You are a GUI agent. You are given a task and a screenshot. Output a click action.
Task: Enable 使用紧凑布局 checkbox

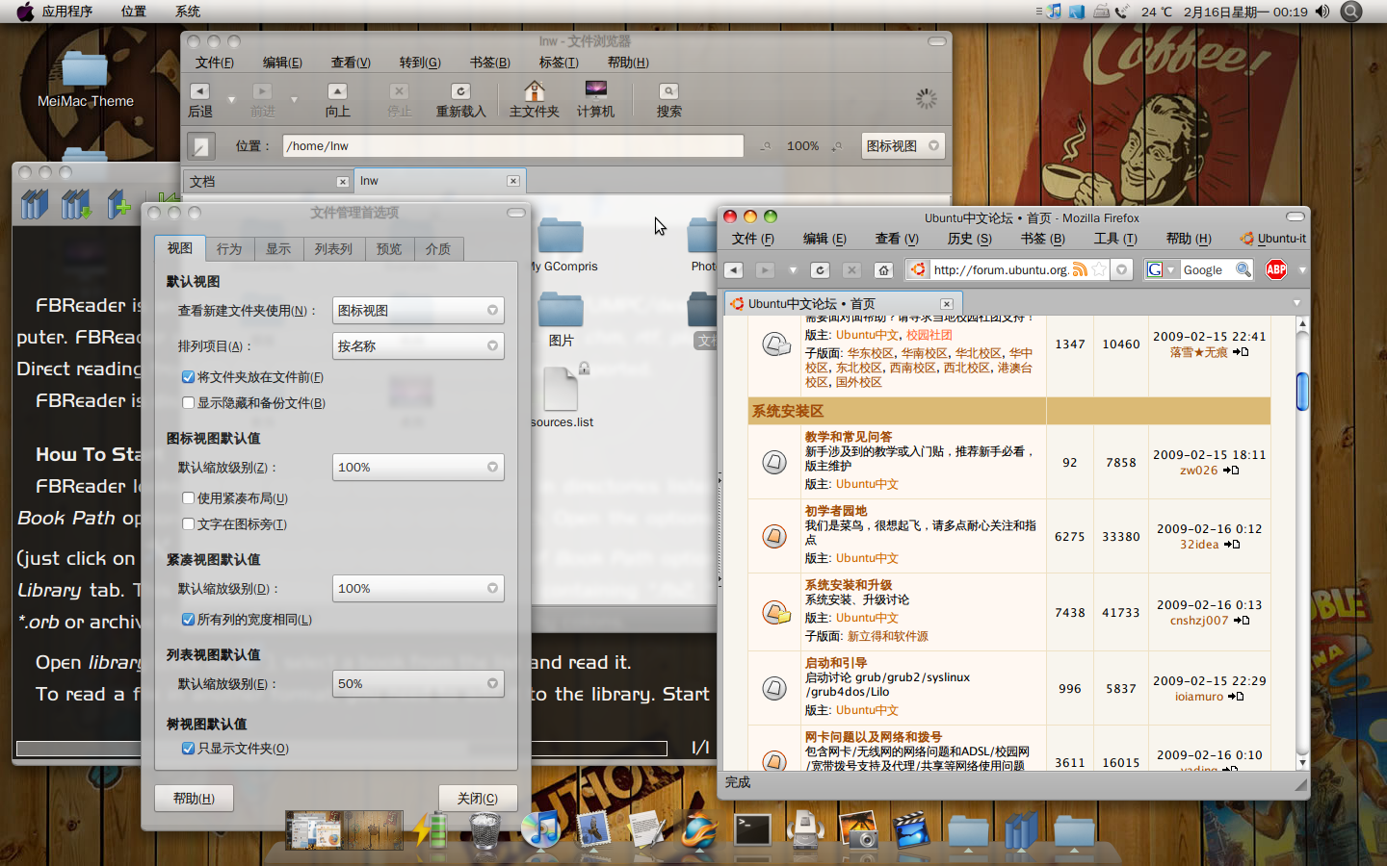click(x=189, y=498)
